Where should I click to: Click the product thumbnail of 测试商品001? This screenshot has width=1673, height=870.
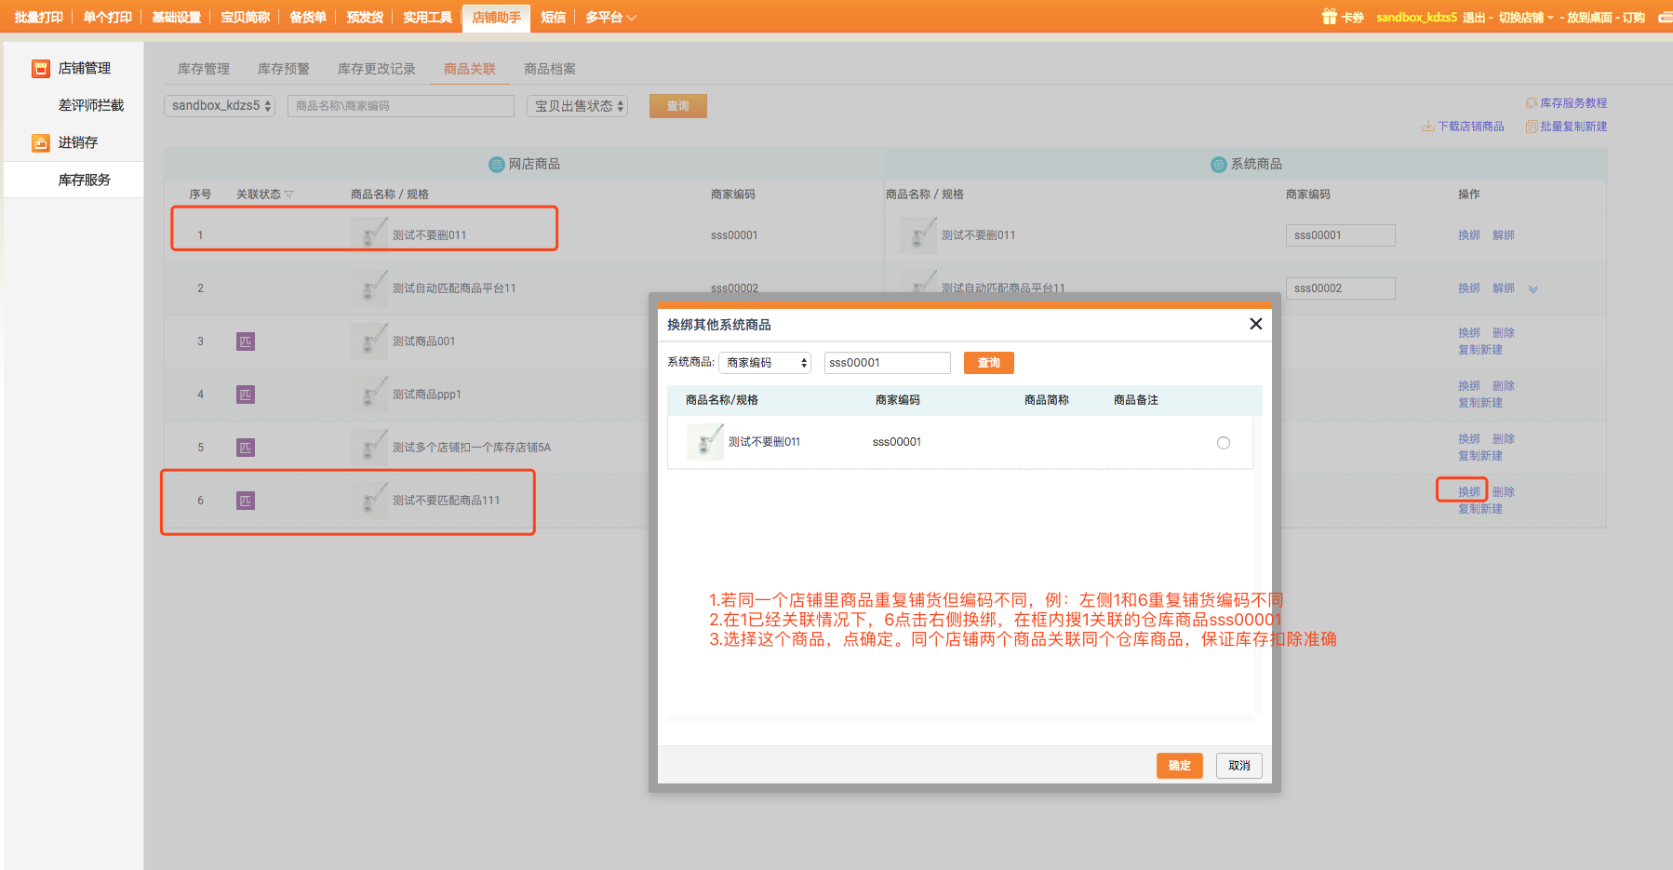coord(369,341)
